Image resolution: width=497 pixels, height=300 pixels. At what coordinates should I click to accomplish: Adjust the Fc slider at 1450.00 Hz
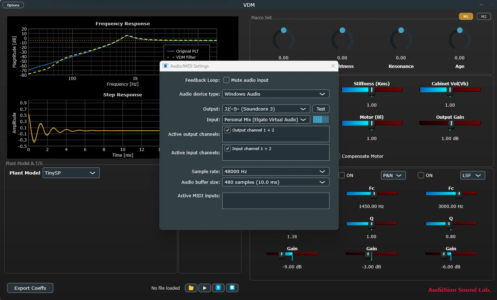click(372, 194)
